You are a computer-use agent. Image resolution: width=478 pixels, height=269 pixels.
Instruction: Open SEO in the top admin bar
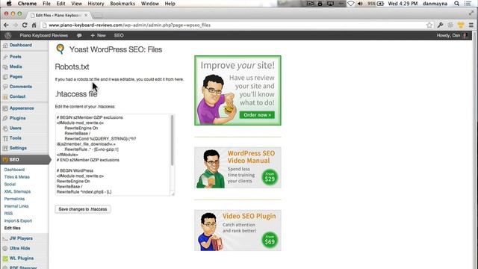(119, 35)
